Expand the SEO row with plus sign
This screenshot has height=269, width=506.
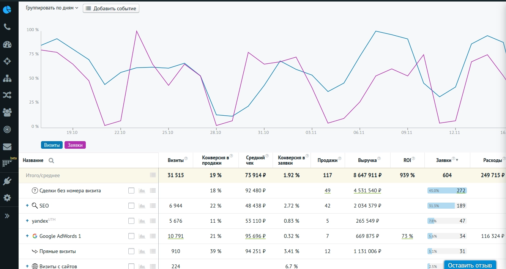27,206
